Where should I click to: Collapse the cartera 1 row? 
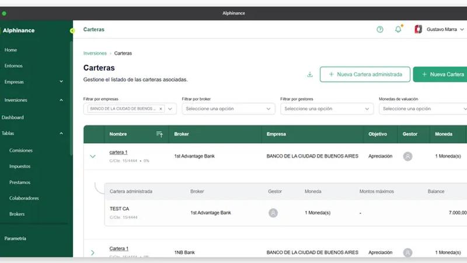[x=93, y=156]
